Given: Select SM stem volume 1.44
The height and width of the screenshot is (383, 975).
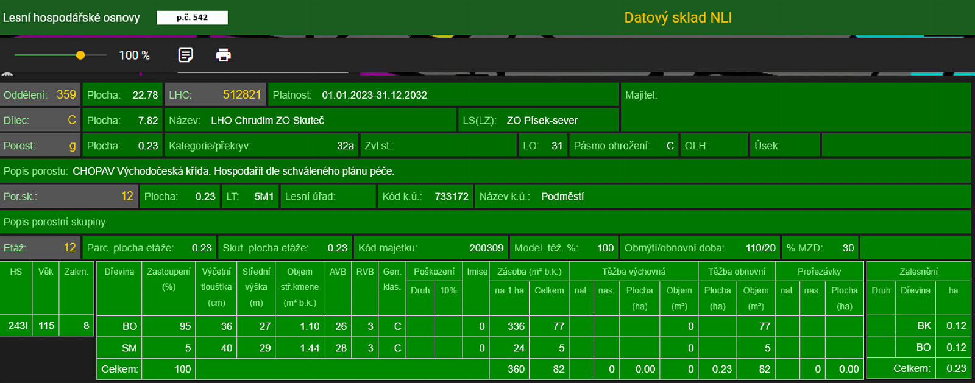Looking at the screenshot, I should (x=310, y=348).
